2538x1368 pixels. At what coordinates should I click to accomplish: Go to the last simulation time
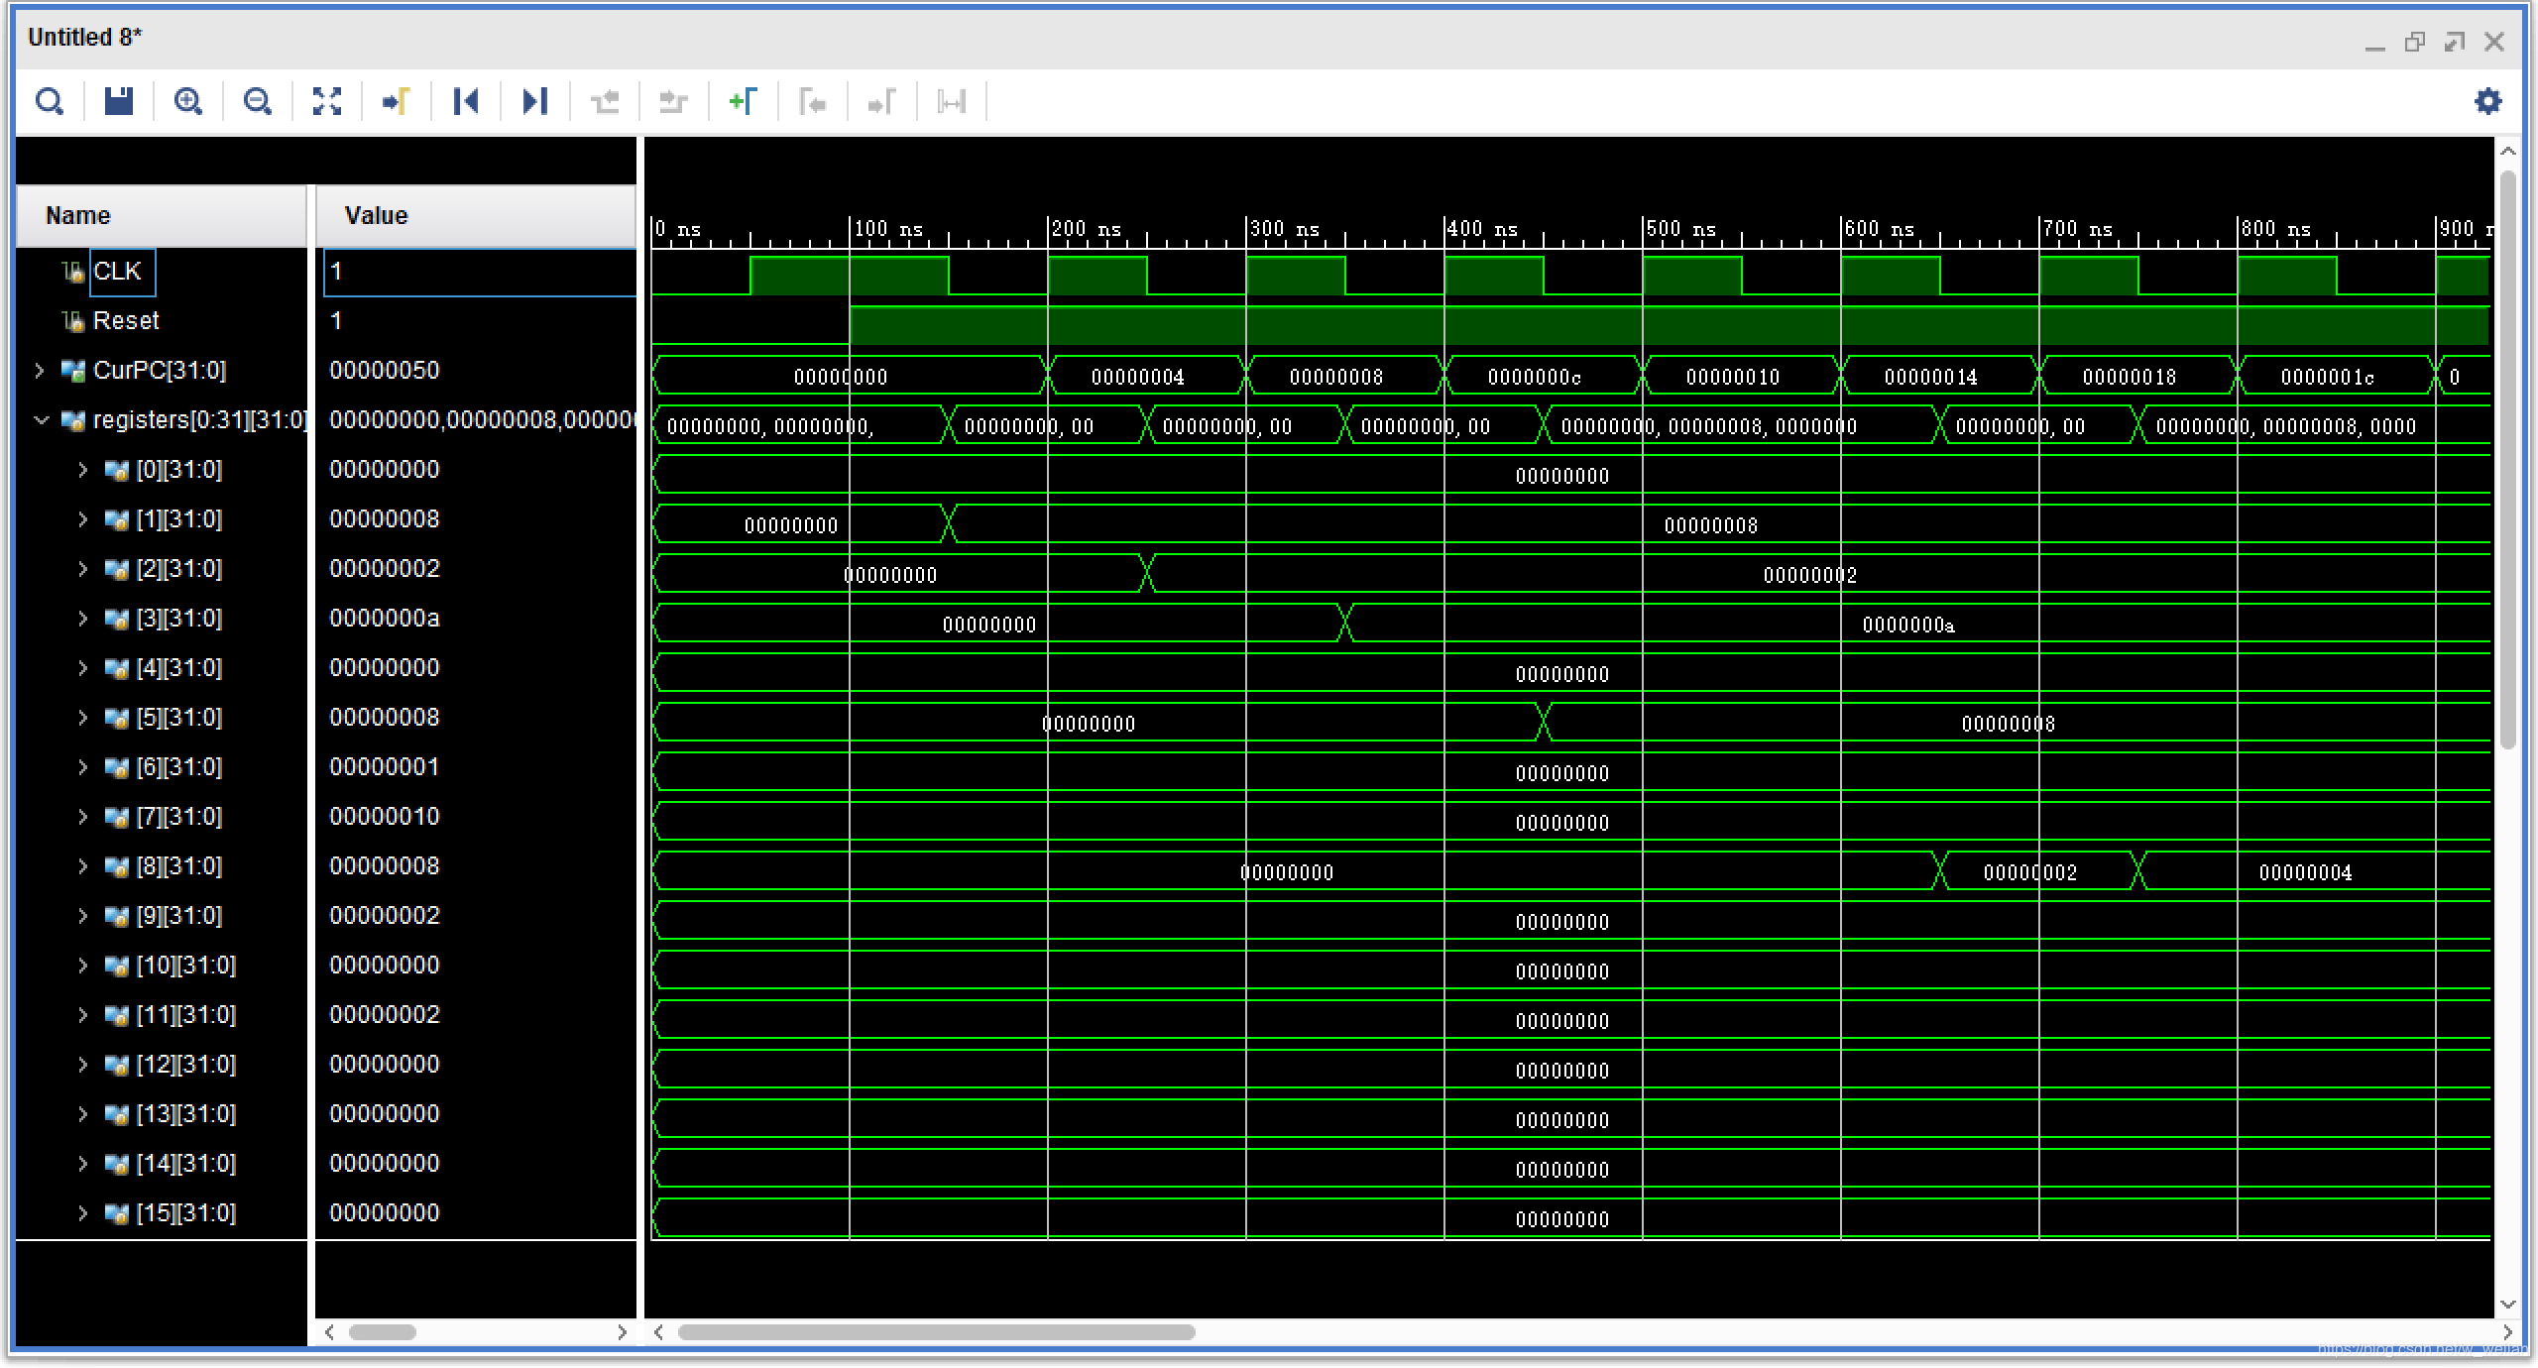pos(535,101)
